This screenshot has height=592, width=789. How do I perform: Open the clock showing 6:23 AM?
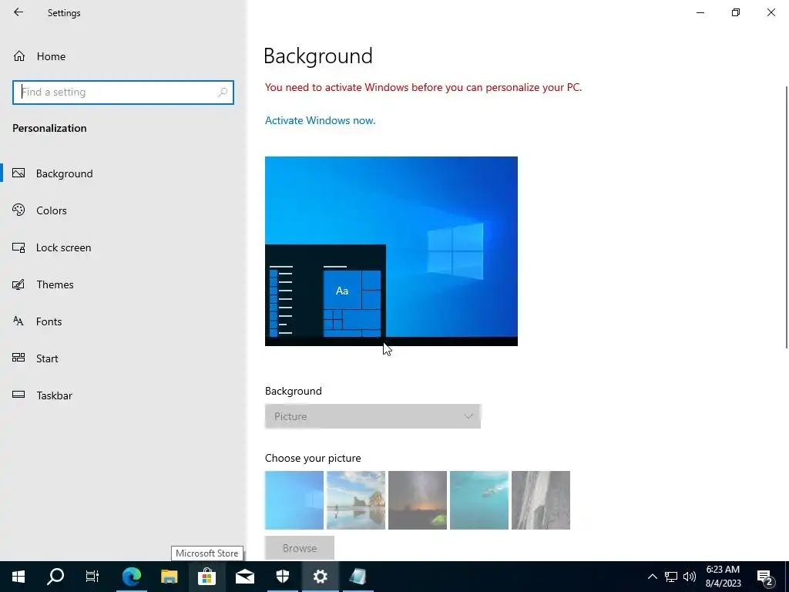coord(723,577)
